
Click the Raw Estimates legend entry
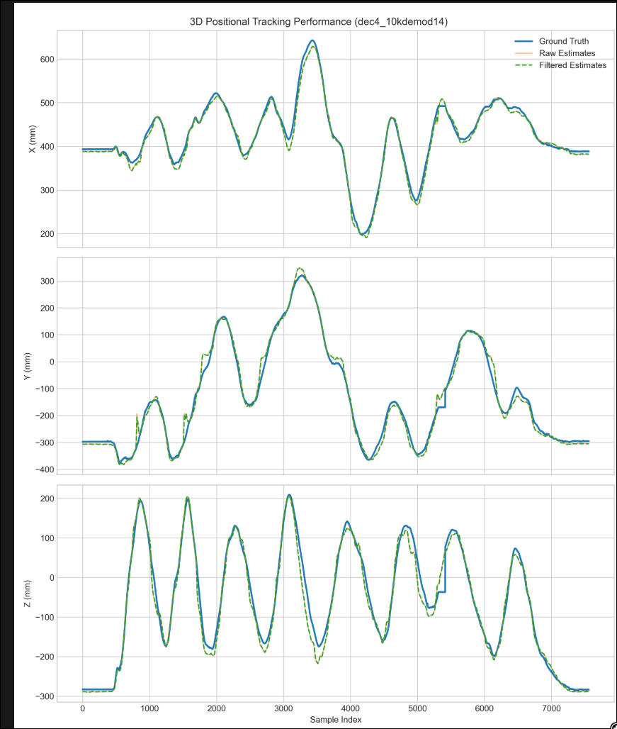567,53
